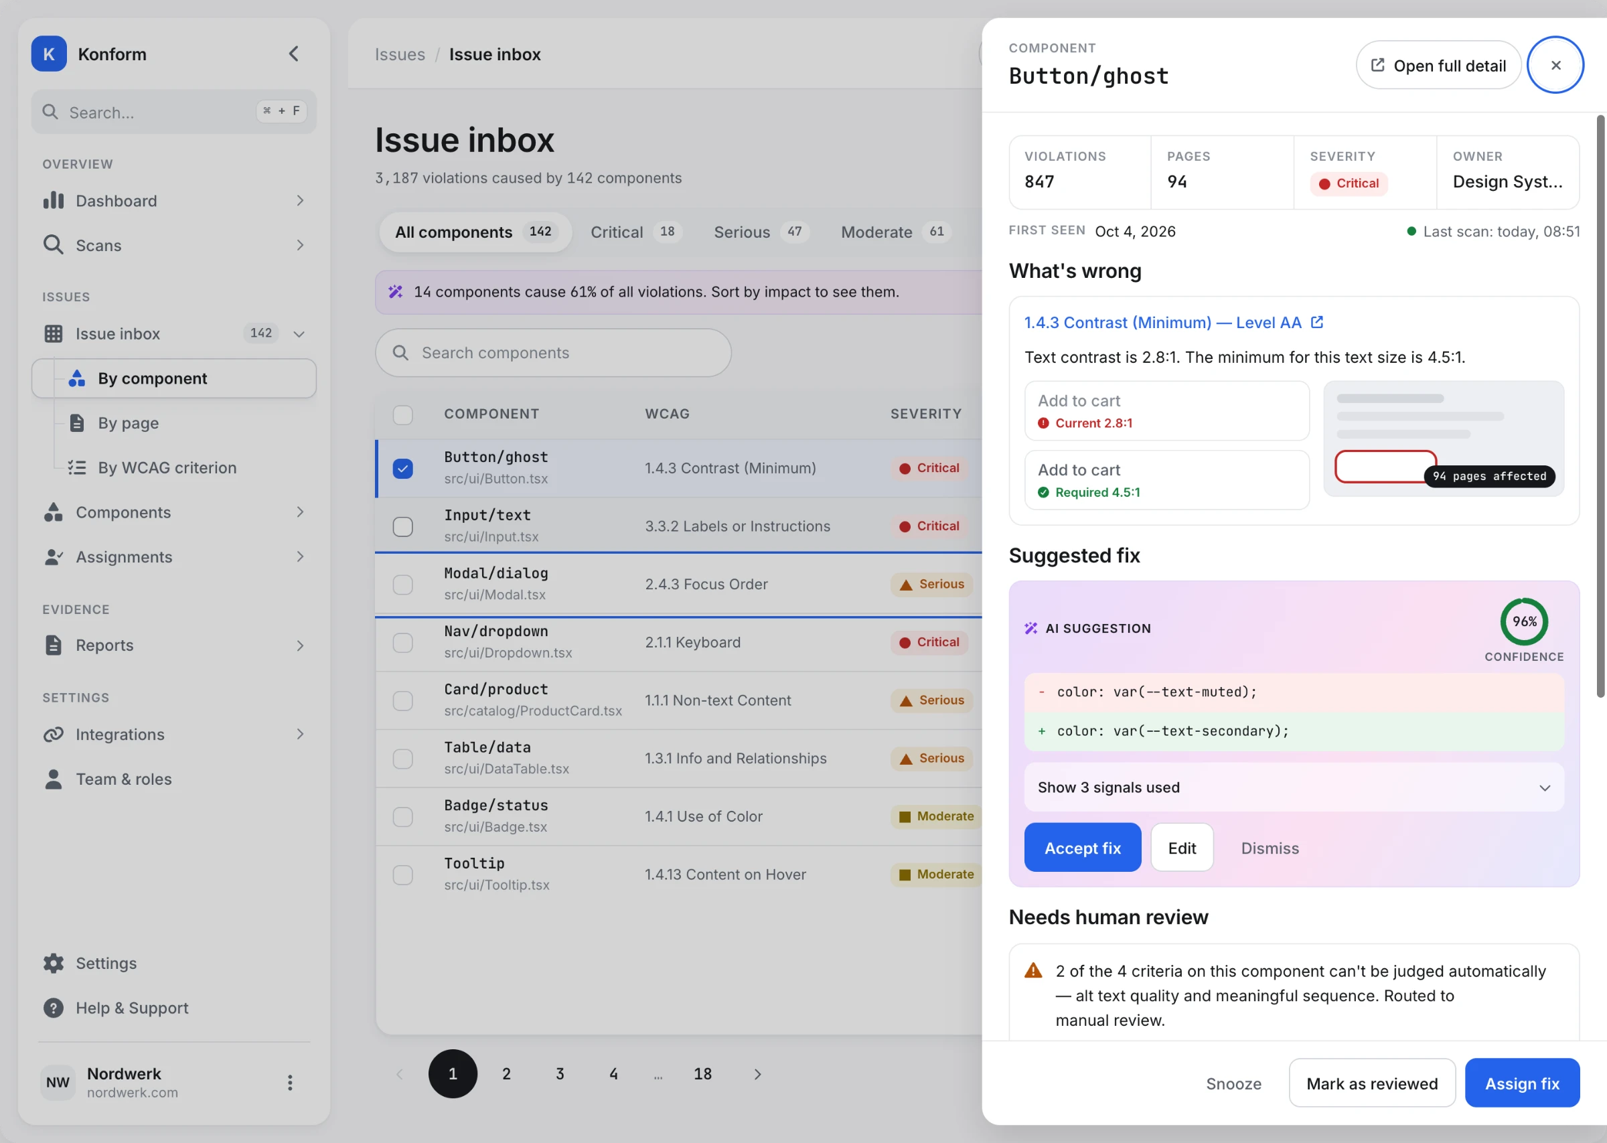Screen dimensions: 1607x1143
Task: Click the Dashboard bar chart icon
Action: tap(54, 201)
